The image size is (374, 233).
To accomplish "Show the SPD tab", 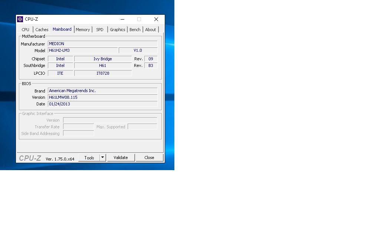I will pyautogui.click(x=100, y=30).
